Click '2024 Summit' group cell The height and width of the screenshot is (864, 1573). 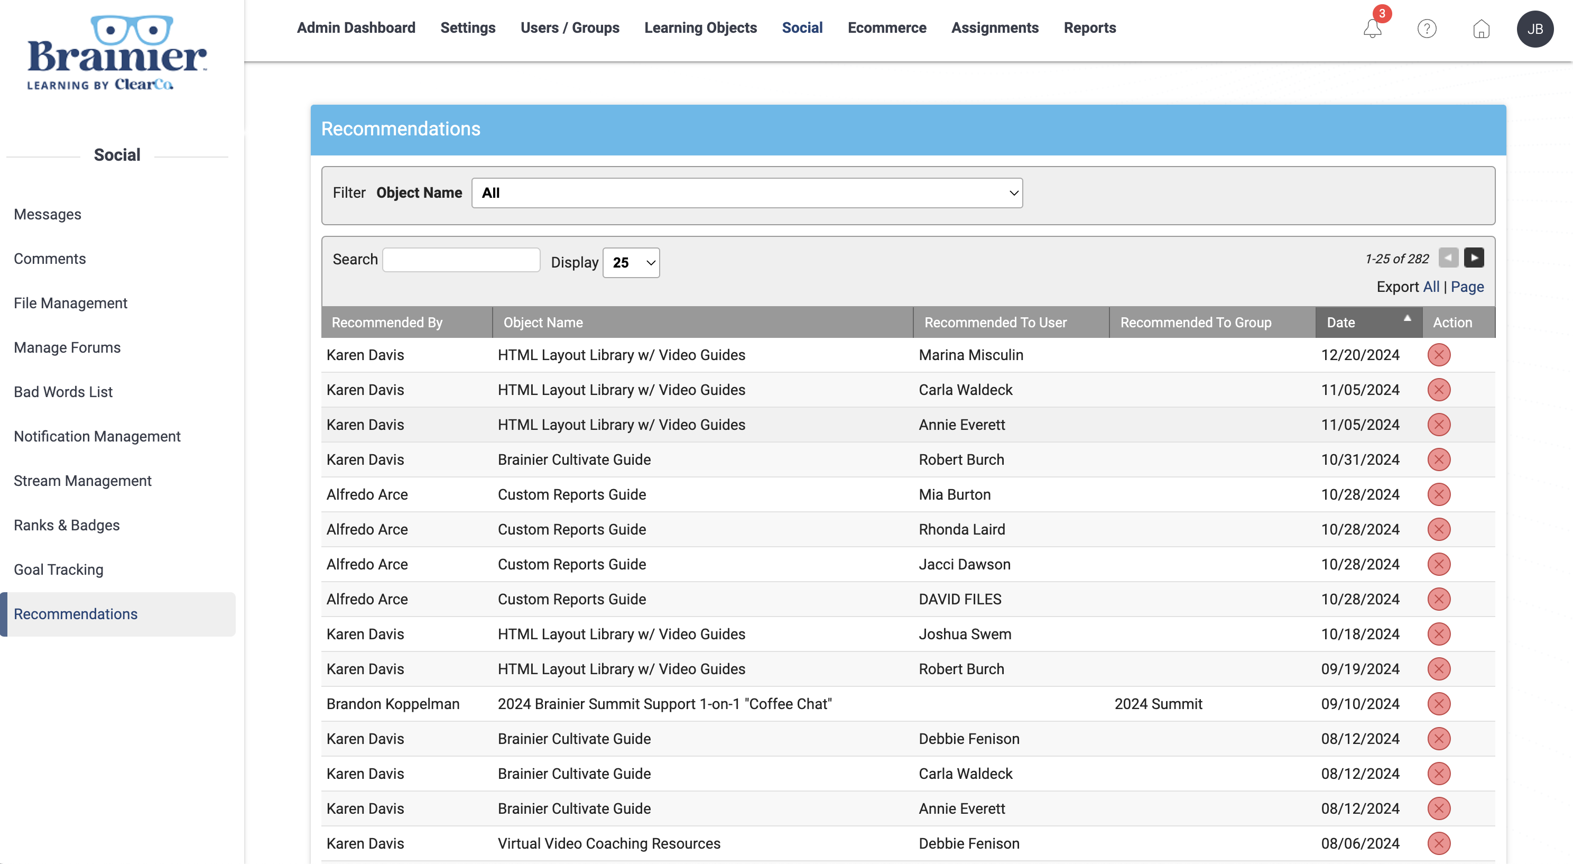(x=1158, y=704)
